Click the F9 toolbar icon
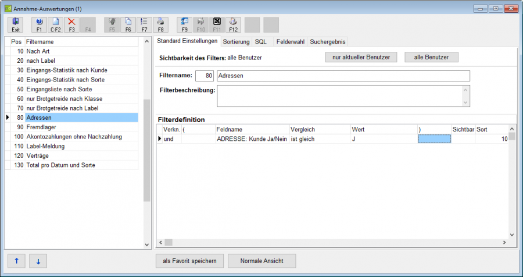Viewport: 523px width, 277px height. pos(184,25)
